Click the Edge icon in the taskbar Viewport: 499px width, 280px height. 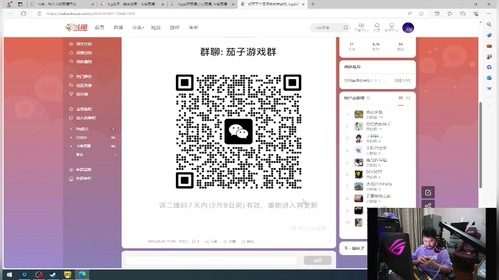click(x=82, y=274)
